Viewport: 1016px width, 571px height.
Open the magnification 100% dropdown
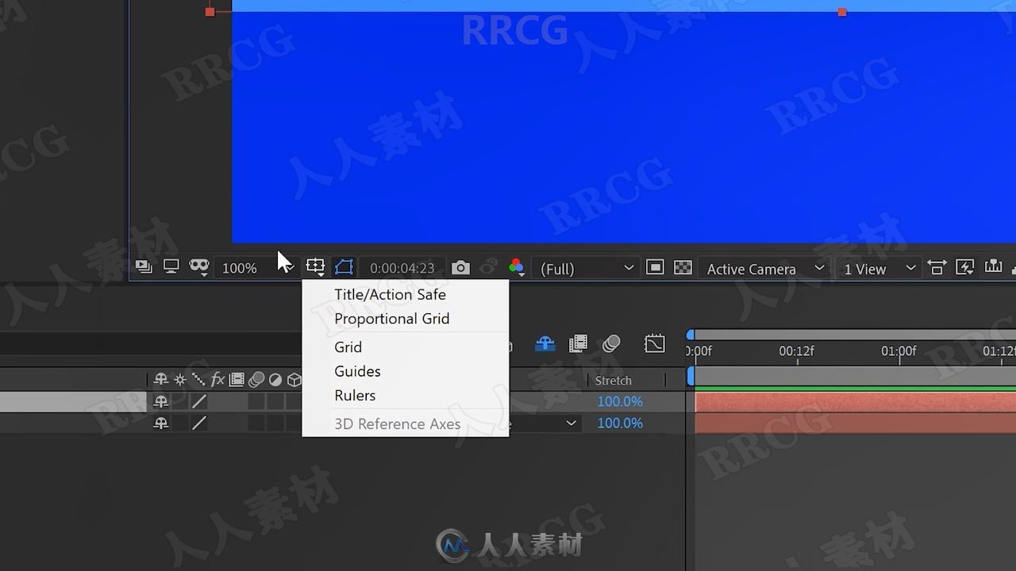pos(240,269)
